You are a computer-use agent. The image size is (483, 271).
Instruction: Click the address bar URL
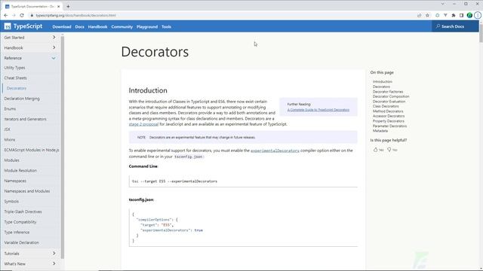click(x=75, y=15)
